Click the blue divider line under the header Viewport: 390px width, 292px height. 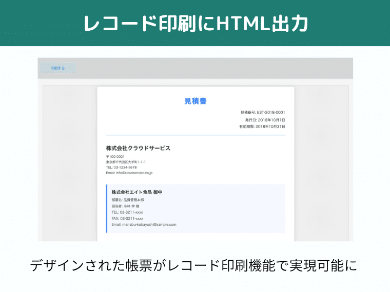click(x=196, y=135)
